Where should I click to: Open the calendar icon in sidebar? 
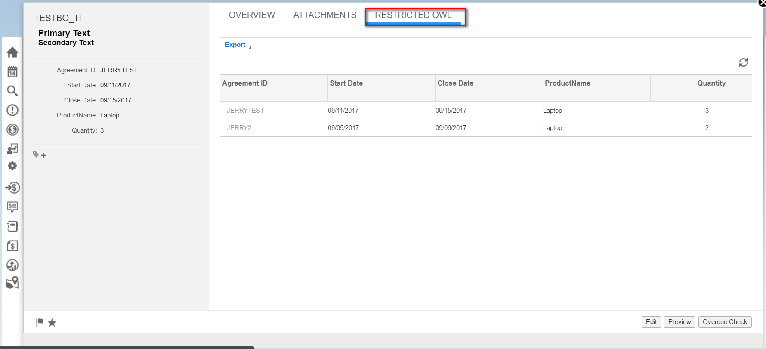point(12,71)
